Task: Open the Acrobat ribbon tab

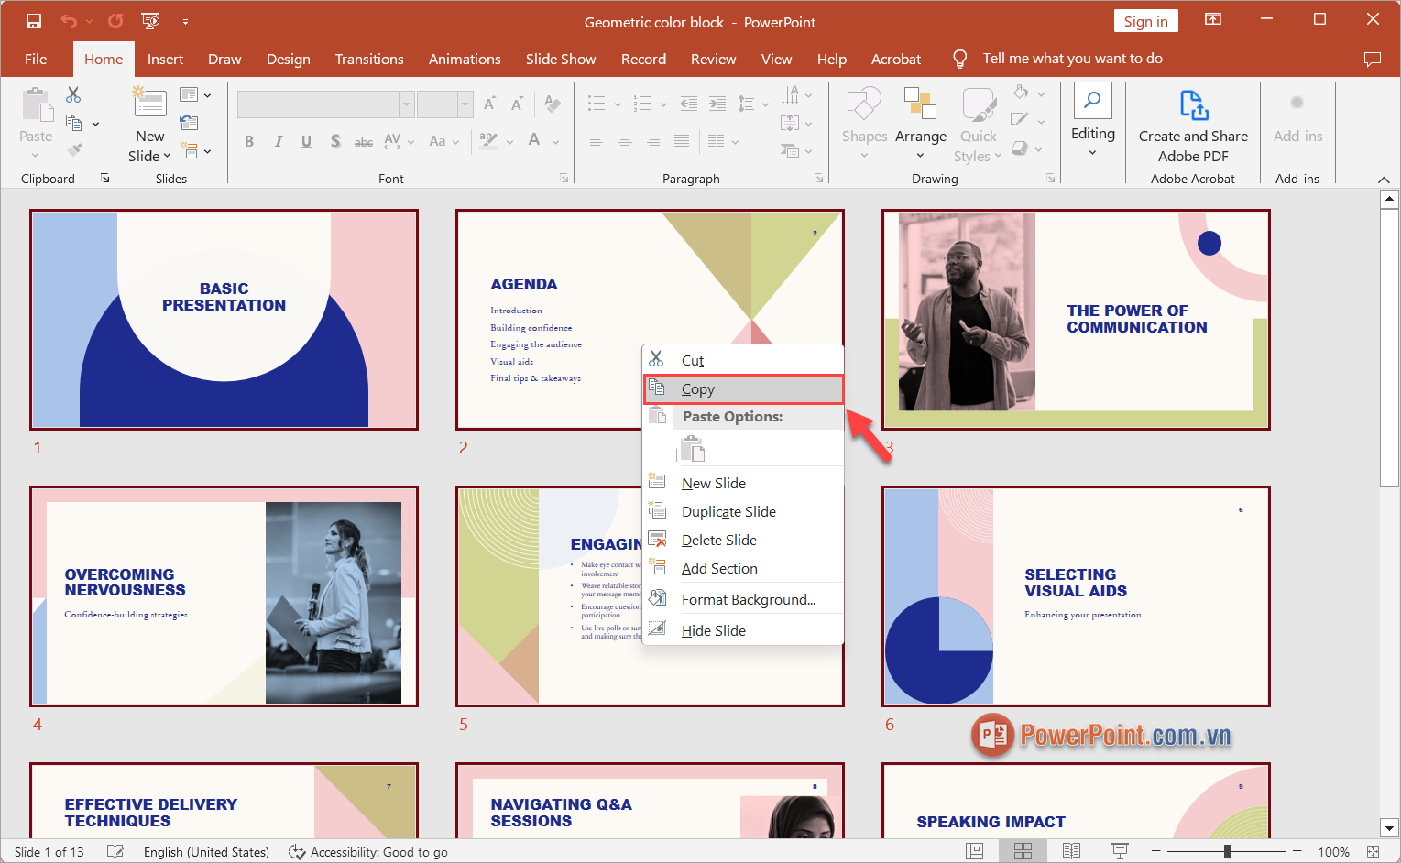Action: click(x=895, y=59)
